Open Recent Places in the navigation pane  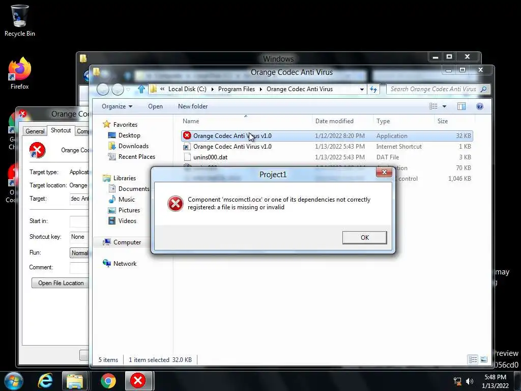(x=136, y=157)
